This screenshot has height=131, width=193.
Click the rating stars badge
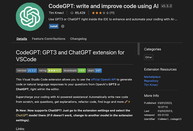click(50, 71)
